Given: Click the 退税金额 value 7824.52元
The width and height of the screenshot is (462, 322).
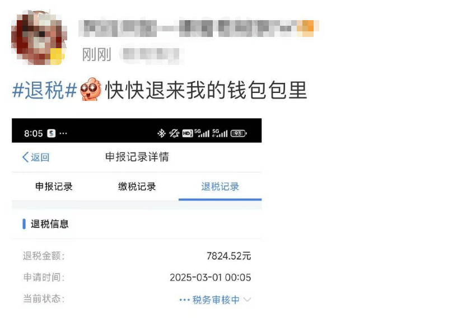Looking at the screenshot, I should [x=228, y=256].
